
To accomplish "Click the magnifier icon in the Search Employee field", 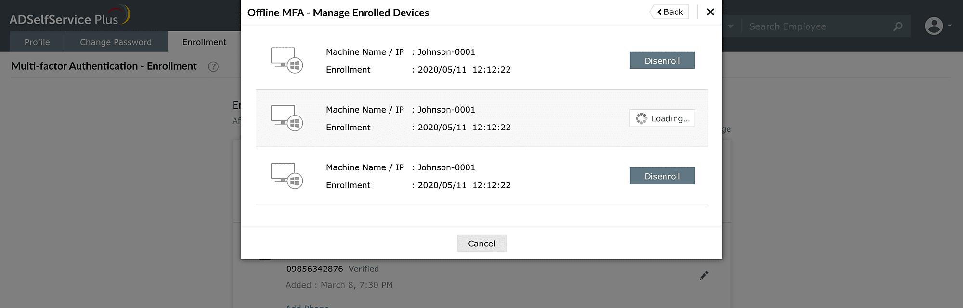I will pyautogui.click(x=897, y=26).
